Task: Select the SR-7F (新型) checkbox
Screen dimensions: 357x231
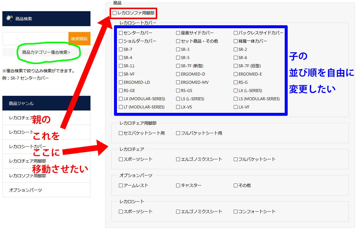Action: pos(178,66)
